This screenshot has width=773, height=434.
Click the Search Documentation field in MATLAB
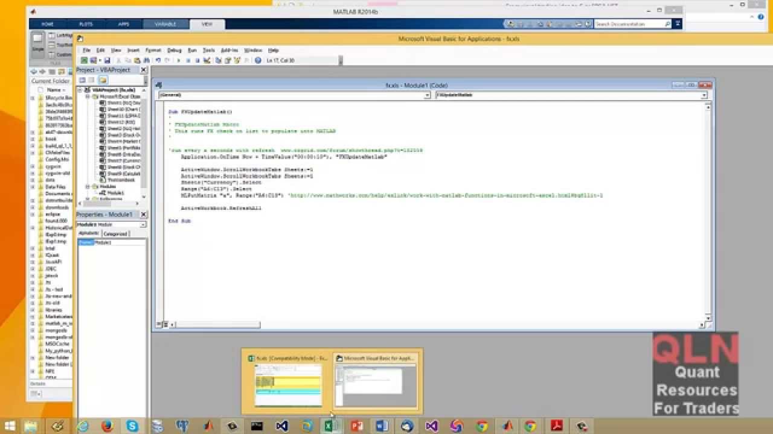[630, 24]
